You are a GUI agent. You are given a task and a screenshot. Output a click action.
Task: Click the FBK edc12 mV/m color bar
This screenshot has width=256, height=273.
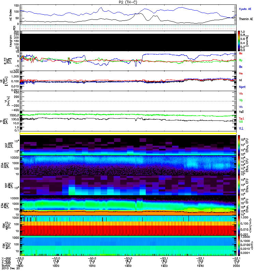coord(239,226)
